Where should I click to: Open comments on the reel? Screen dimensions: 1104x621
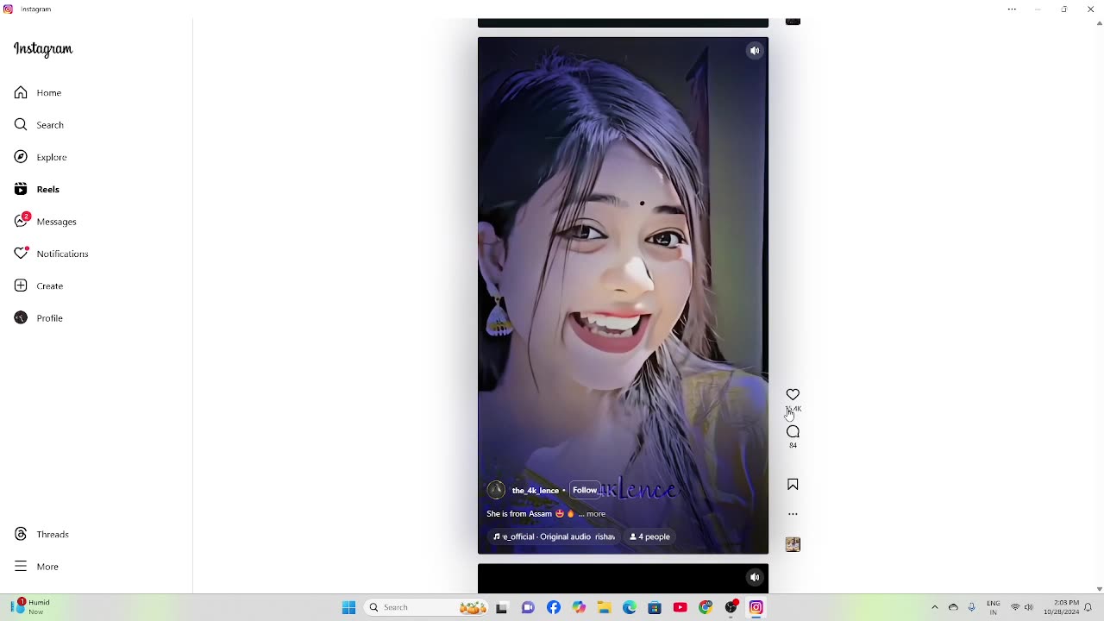793,432
